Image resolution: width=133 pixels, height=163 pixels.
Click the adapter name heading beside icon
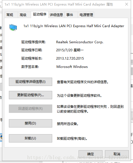pyautogui.click(x=74, y=26)
